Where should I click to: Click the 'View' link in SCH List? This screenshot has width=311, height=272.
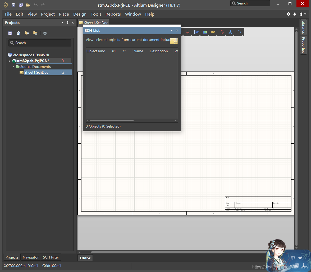89,40
